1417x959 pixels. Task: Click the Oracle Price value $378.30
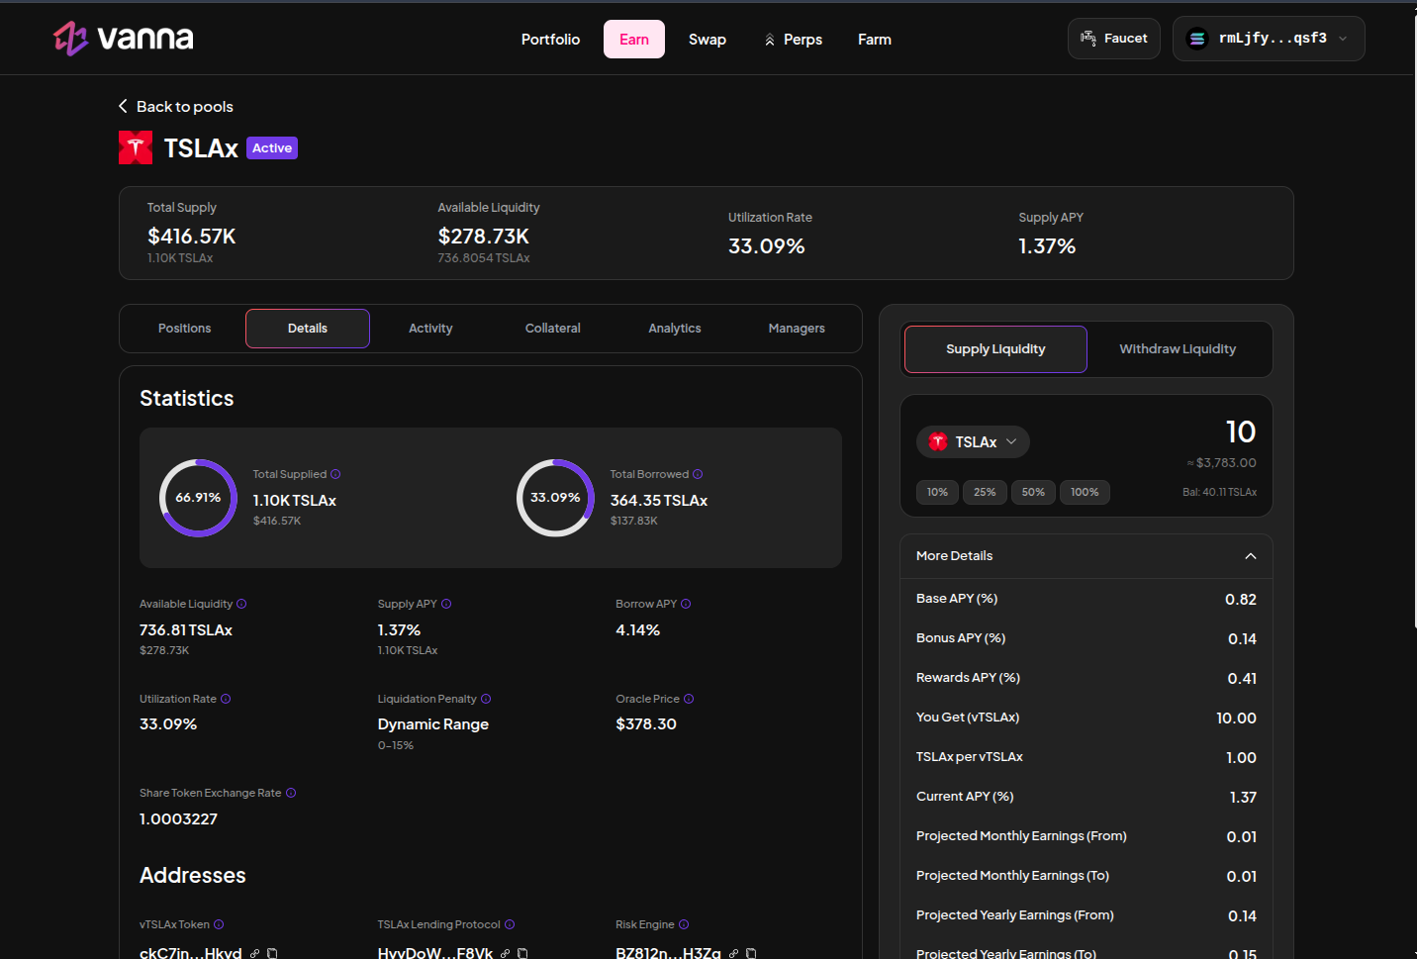[646, 724]
